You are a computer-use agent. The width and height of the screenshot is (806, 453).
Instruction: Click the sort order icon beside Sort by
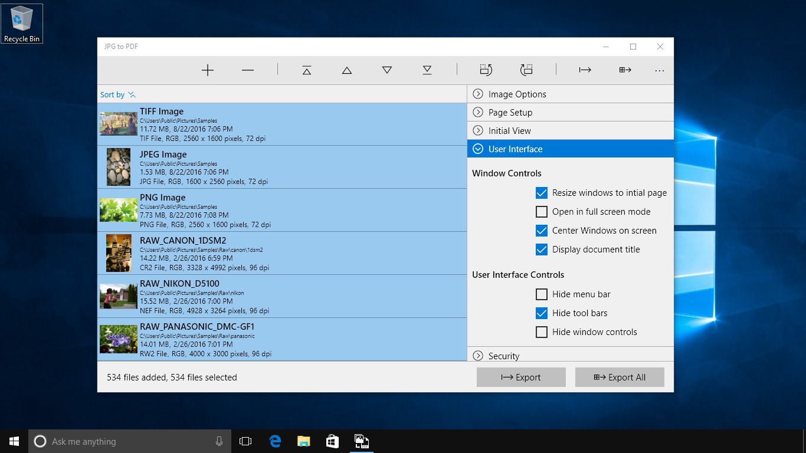[132, 94]
